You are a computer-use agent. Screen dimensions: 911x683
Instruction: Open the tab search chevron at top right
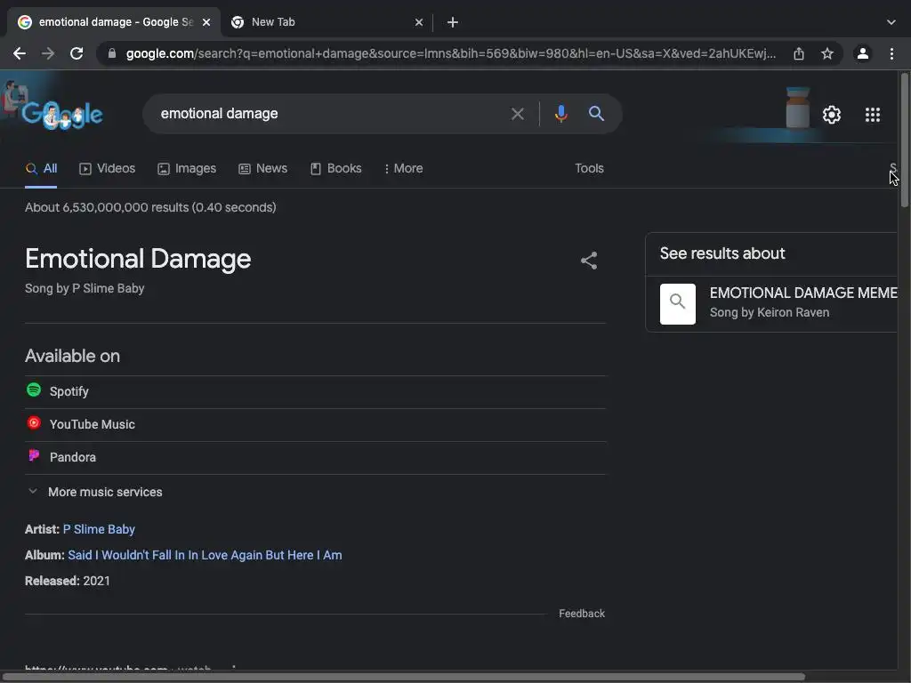coord(891,22)
